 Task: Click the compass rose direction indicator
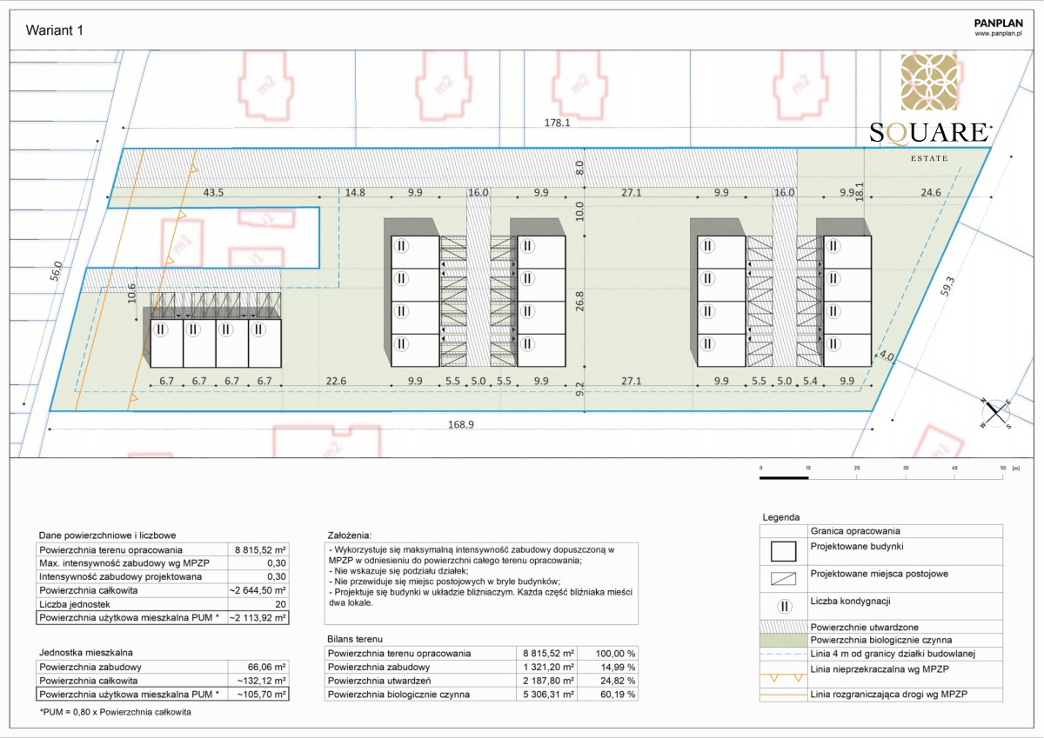pyautogui.click(x=995, y=413)
